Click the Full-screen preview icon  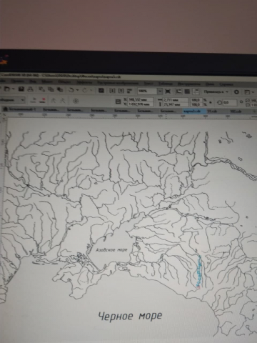pos(168,91)
